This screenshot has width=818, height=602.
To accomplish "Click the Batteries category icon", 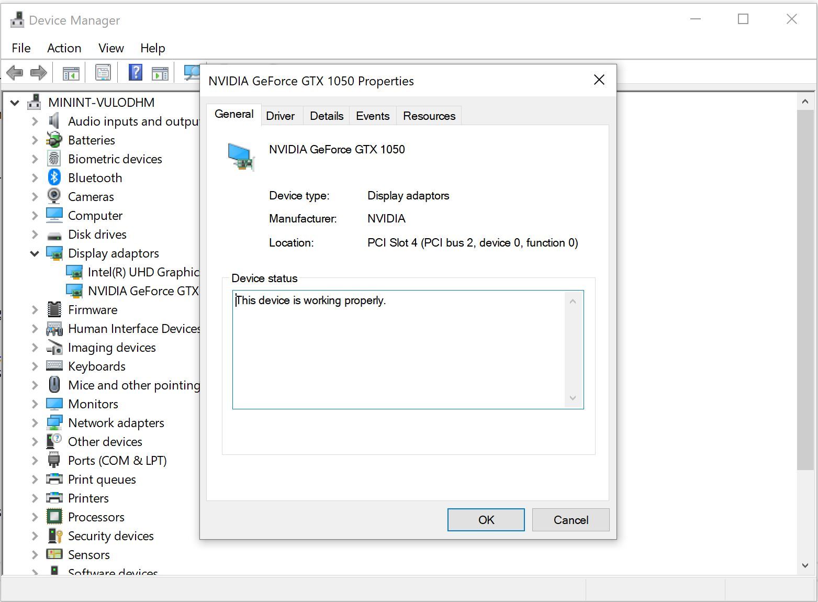I will coord(54,140).
